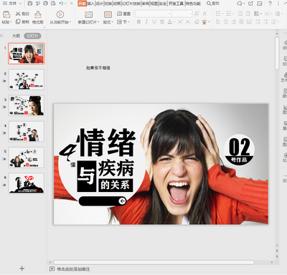
Task: Click the bullet list icon
Action: click(x=219, y=14)
